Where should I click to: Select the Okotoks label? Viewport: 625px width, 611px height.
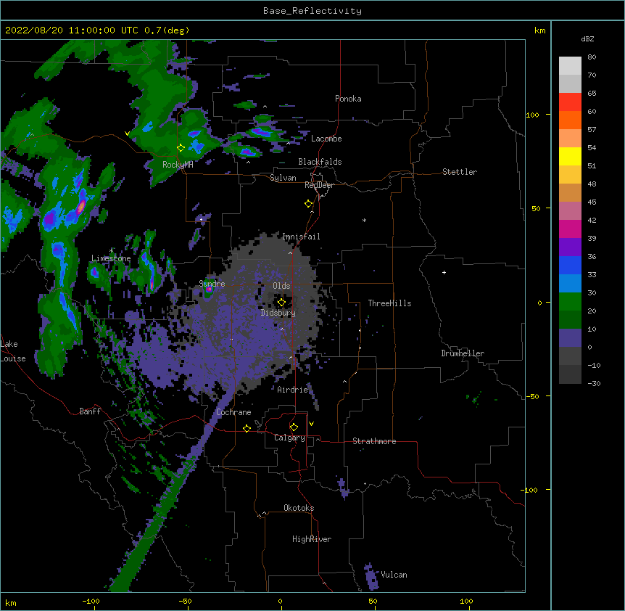(299, 508)
